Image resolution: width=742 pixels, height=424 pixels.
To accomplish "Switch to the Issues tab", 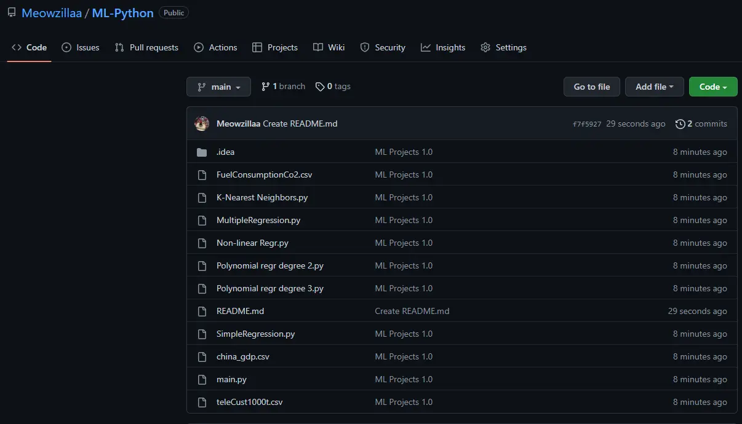I will pyautogui.click(x=80, y=47).
